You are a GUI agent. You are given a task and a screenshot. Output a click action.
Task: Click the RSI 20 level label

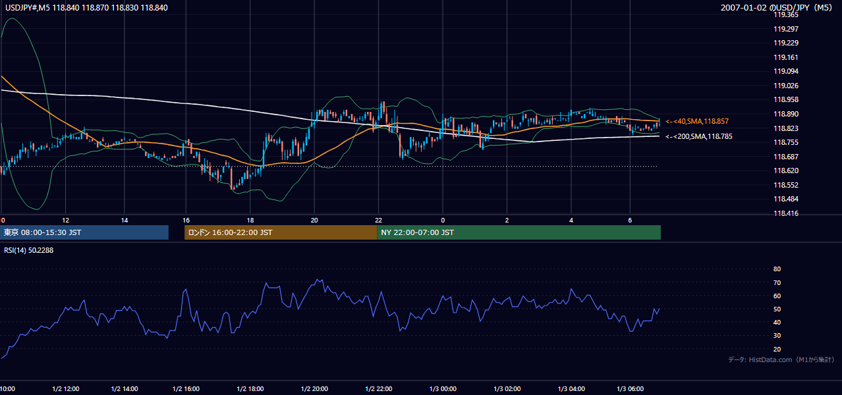pos(777,350)
